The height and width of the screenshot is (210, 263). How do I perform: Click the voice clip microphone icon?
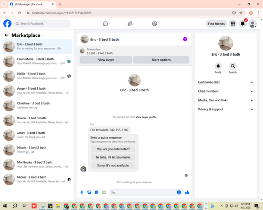click(x=82, y=193)
